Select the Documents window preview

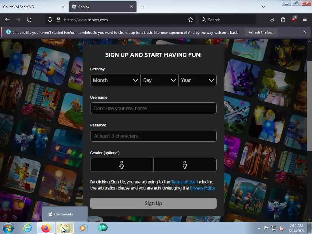65,214
